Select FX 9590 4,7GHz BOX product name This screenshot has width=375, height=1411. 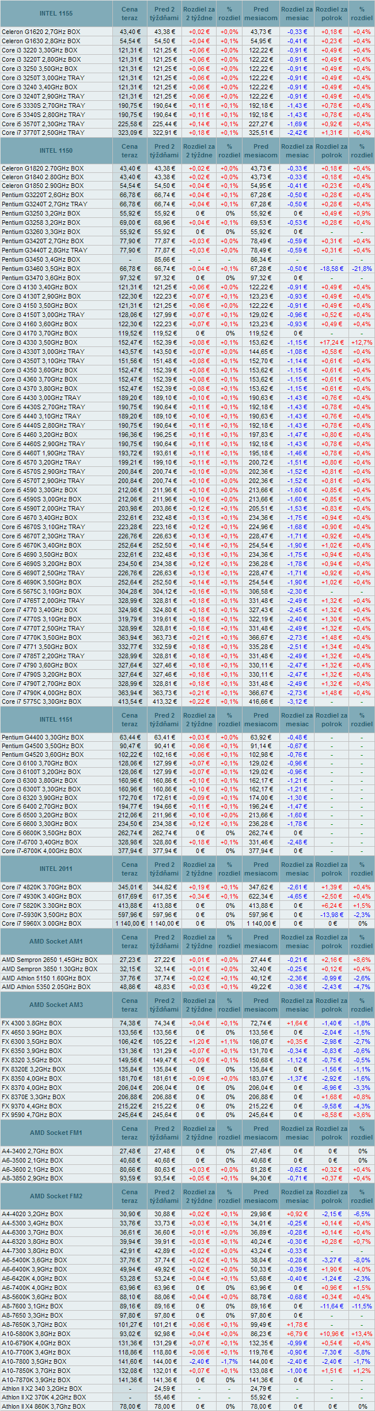(31, 1115)
